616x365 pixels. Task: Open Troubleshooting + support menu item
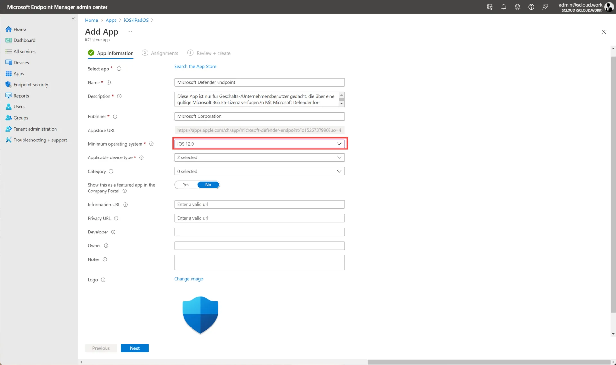40,140
